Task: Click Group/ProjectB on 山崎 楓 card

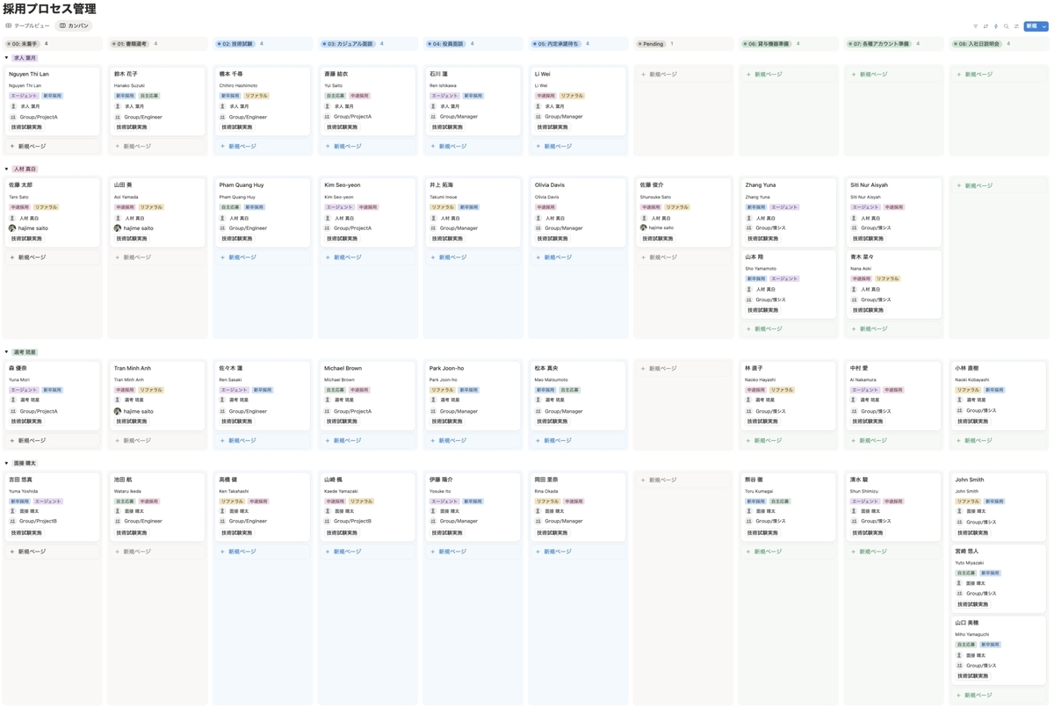Action: coord(353,522)
